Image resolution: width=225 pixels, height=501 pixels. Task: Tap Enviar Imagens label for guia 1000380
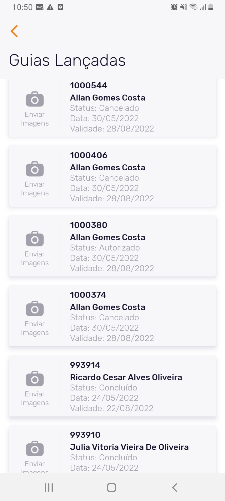pyautogui.click(x=35, y=259)
